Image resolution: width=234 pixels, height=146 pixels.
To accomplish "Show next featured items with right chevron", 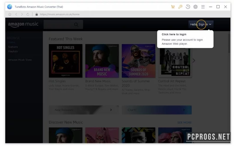I will point(194,61).
